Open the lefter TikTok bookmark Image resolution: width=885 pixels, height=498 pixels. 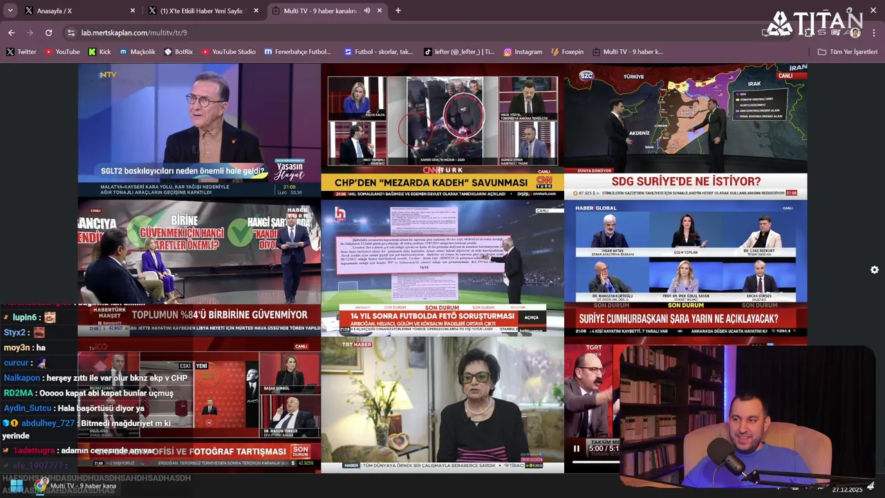(460, 52)
